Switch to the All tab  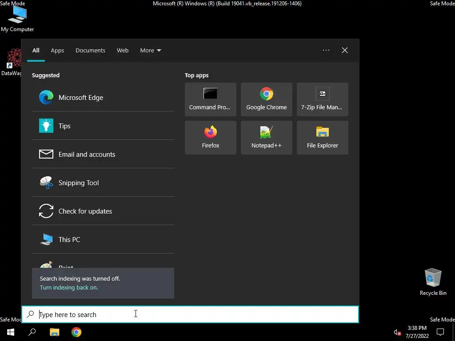coord(36,51)
